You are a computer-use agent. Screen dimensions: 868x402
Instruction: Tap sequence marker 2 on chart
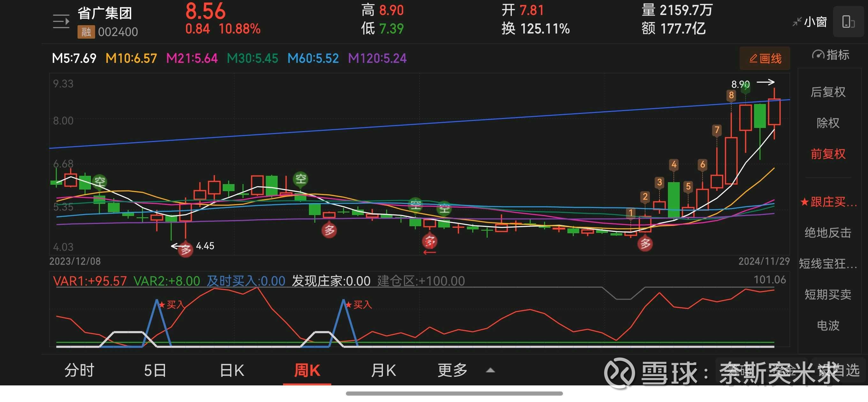coord(645,197)
